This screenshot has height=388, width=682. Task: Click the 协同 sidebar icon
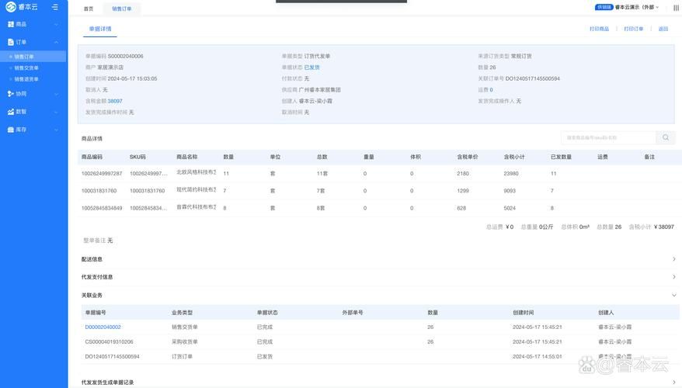point(11,94)
